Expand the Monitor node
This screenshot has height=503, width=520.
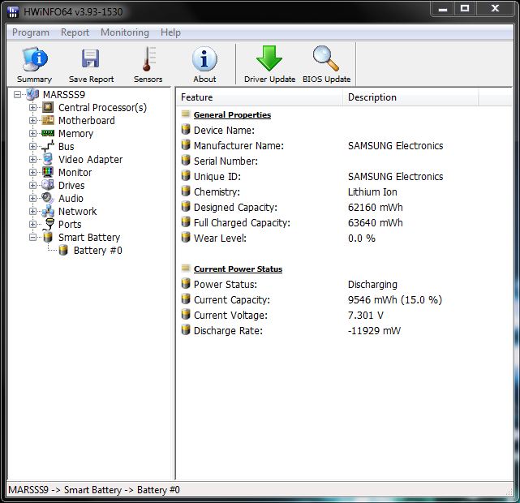pos(32,173)
